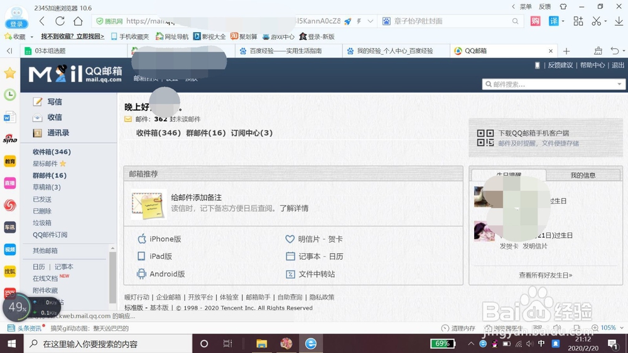Open Task View on the taskbar
Screen dimensions: 628x353
point(227,344)
